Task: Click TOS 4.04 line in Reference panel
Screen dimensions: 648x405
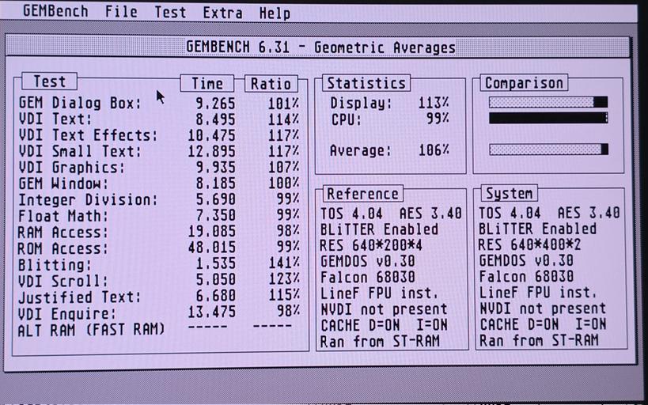Action: 391,214
